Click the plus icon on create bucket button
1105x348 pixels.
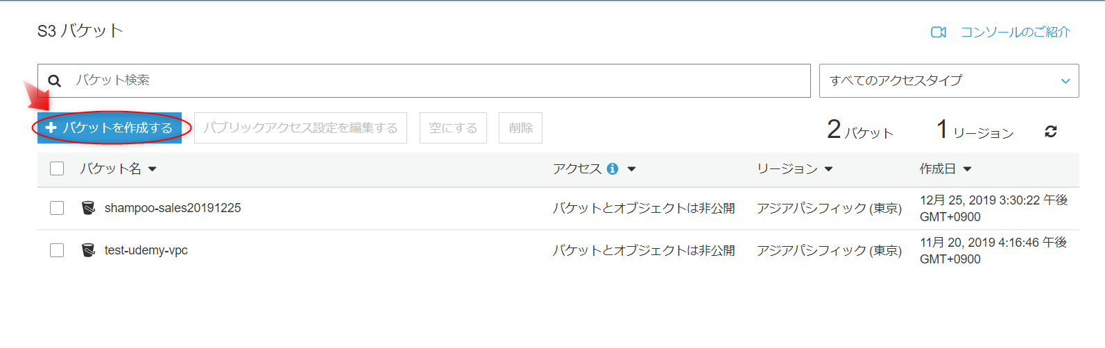[x=51, y=128]
